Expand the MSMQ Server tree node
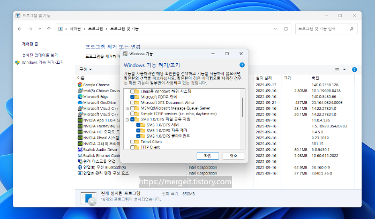The width and height of the screenshot is (375, 219). coord(127,108)
